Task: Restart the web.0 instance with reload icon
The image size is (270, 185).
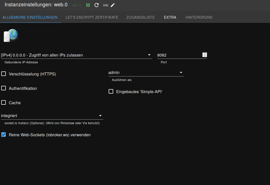Action: tap(97, 5)
